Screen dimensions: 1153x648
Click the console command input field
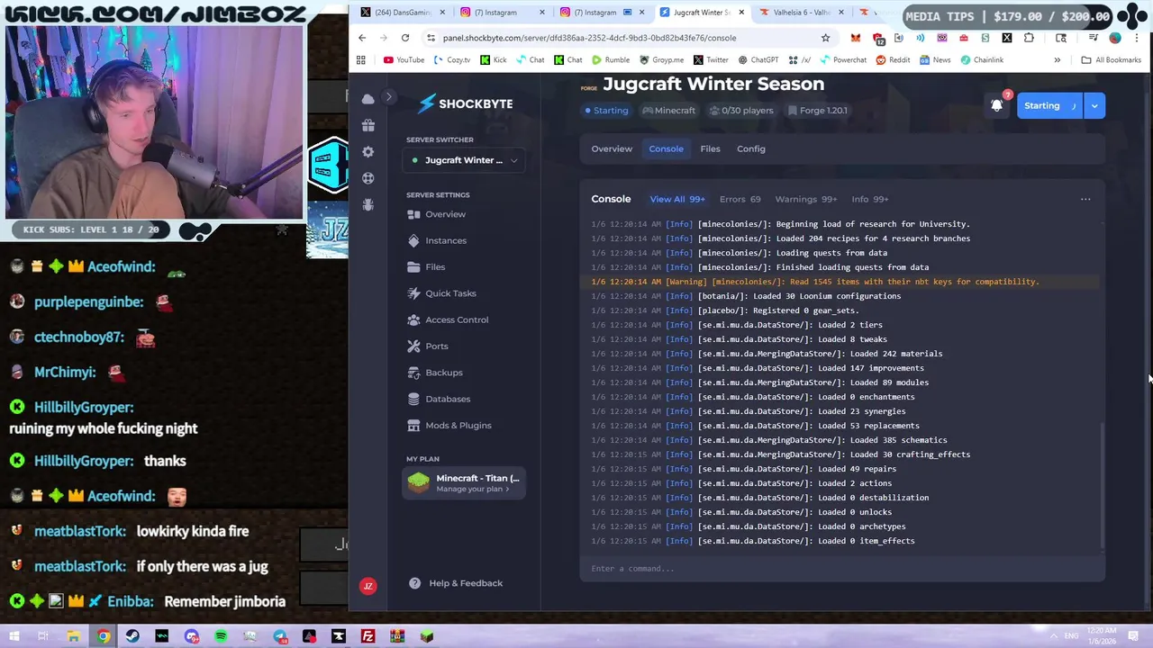[x=841, y=569]
